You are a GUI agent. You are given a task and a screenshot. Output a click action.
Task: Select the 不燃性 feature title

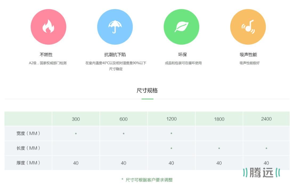(x=46, y=55)
